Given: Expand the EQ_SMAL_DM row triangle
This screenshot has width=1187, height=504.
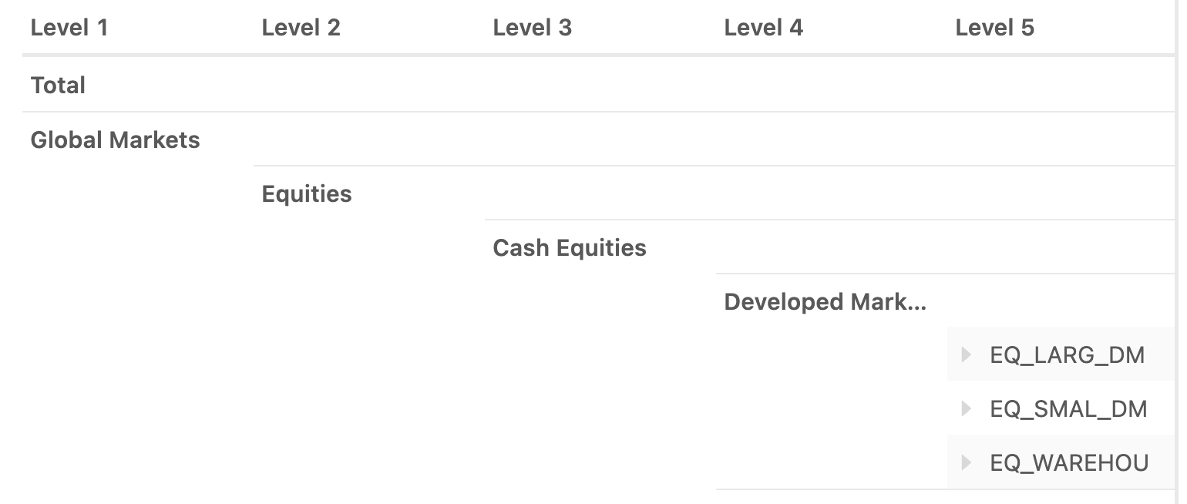Looking at the screenshot, I should [x=967, y=408].
